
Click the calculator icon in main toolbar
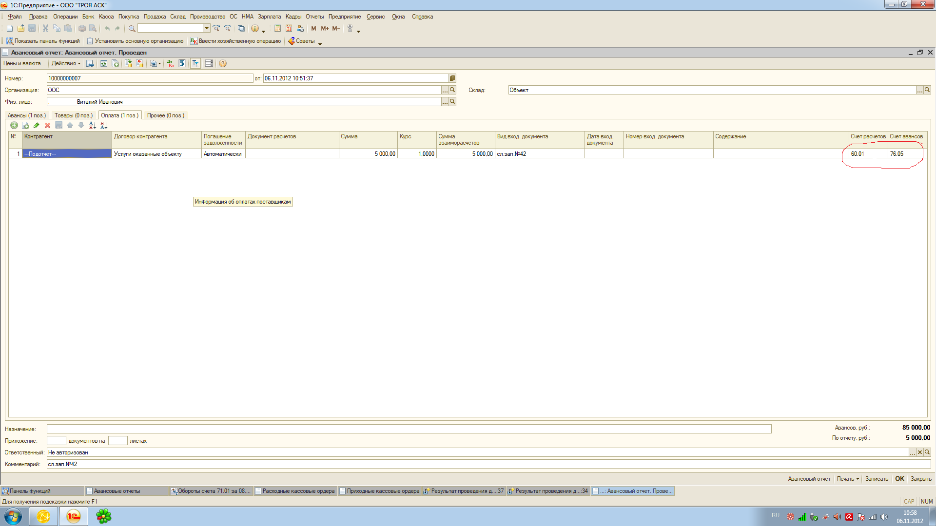click(277, 28)
